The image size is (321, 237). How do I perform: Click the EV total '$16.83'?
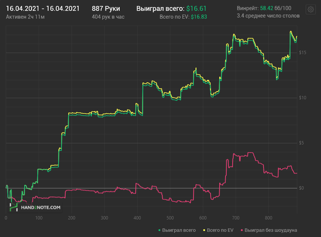pos(199,17)
